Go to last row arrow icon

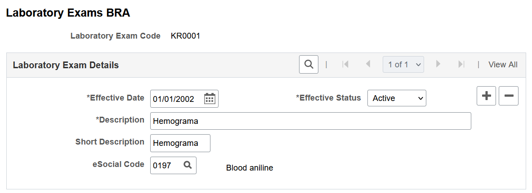(x=461, y=64)
